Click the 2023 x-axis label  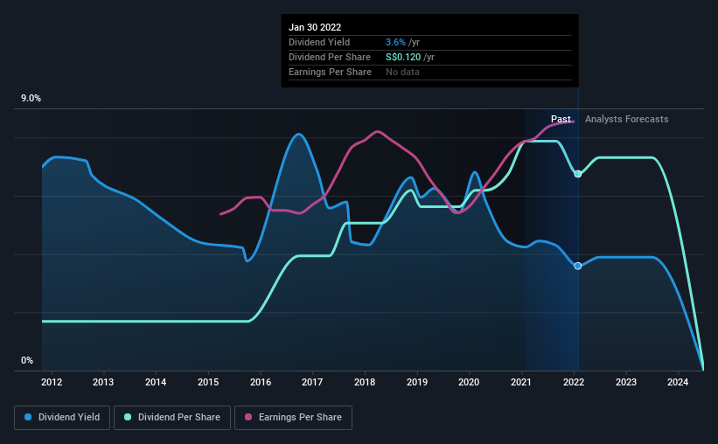click(626, 382)
